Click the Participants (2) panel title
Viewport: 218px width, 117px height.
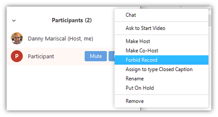pos(72,20)
